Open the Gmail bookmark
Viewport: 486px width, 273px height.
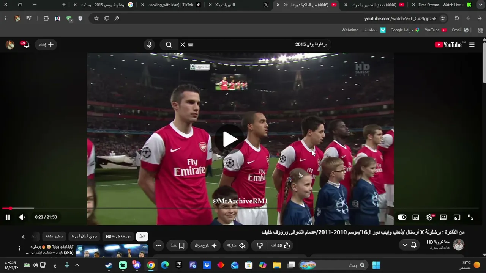(460, 30)
